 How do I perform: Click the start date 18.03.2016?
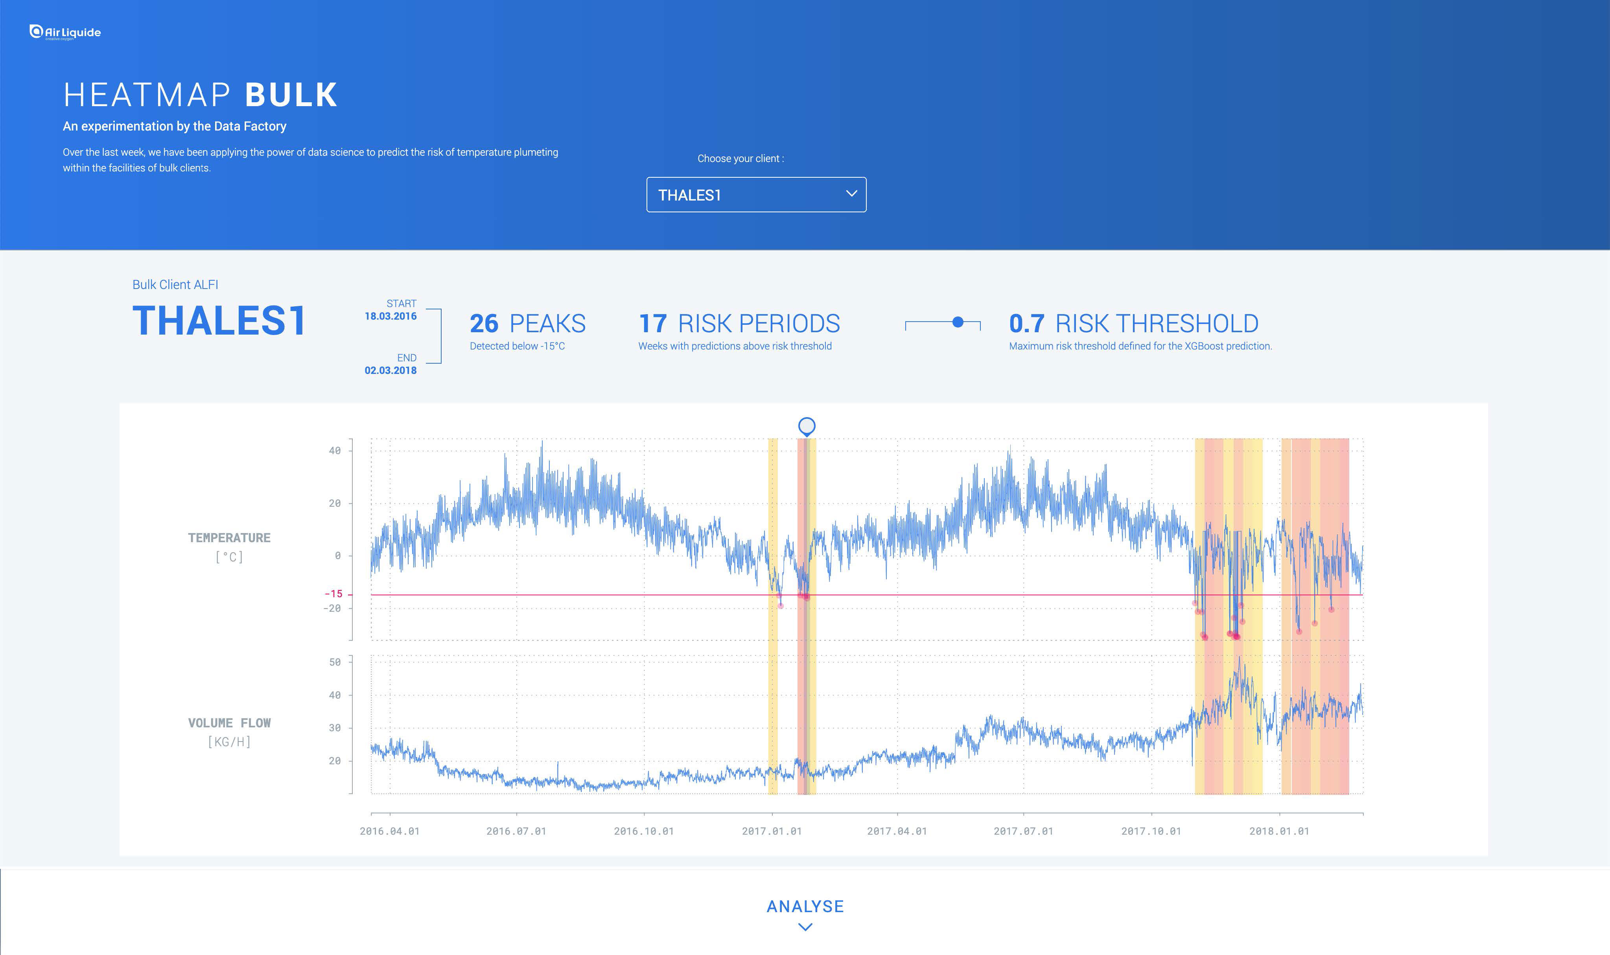(x=391, y=316)
